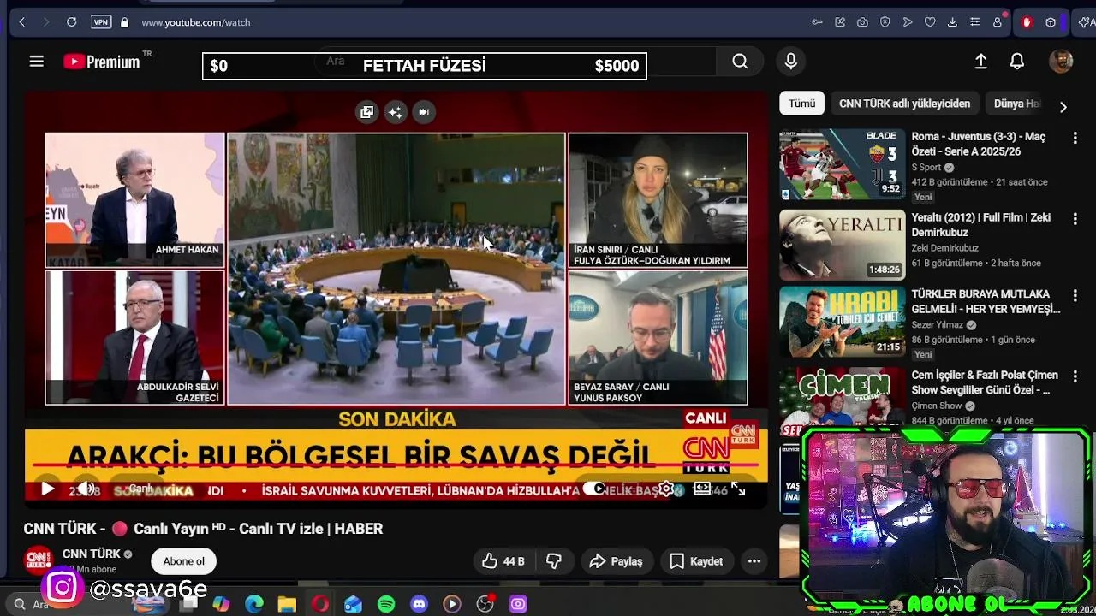Viewport: 1096px width, 616px height.
Task: Open Spotify from taskbar
Action: pos(386,604)
